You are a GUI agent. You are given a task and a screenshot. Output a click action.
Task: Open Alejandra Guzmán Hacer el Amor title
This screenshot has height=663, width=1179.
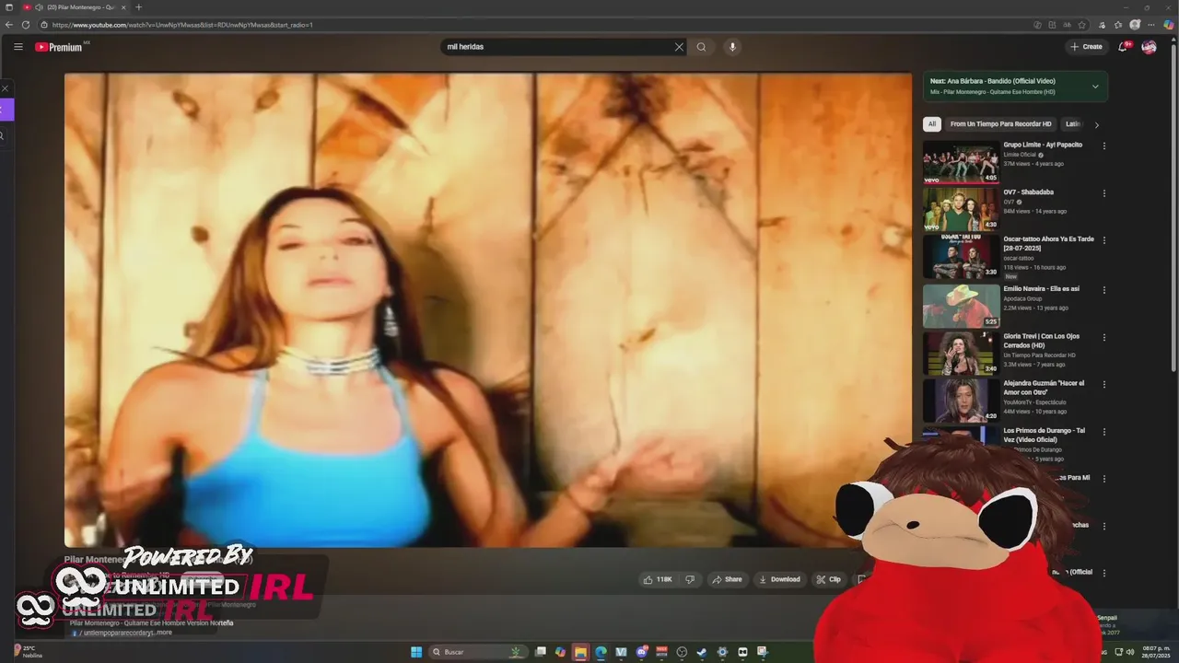coord(1044,388)
